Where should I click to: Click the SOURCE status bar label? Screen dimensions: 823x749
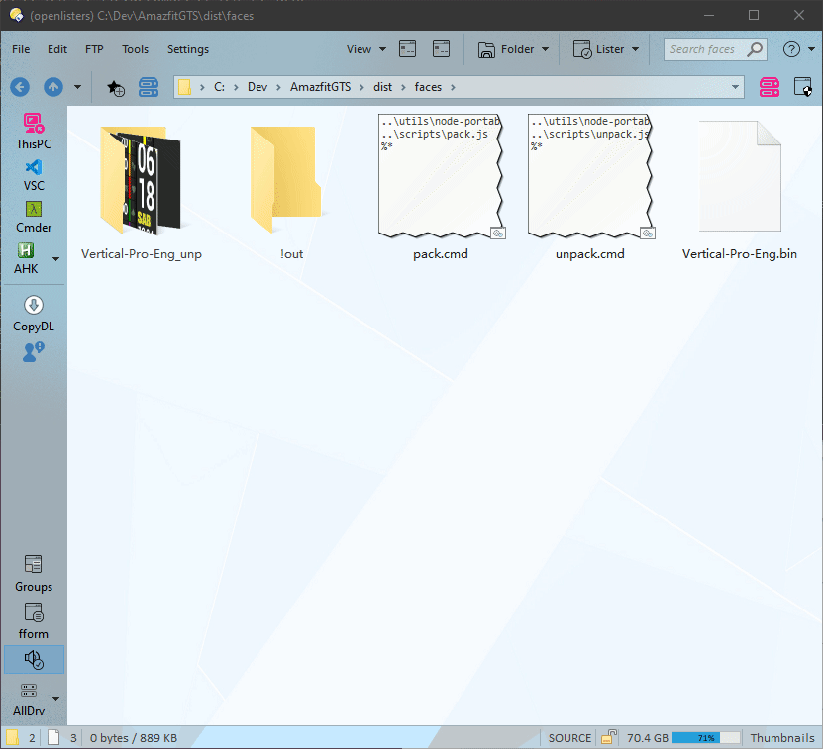569,738
